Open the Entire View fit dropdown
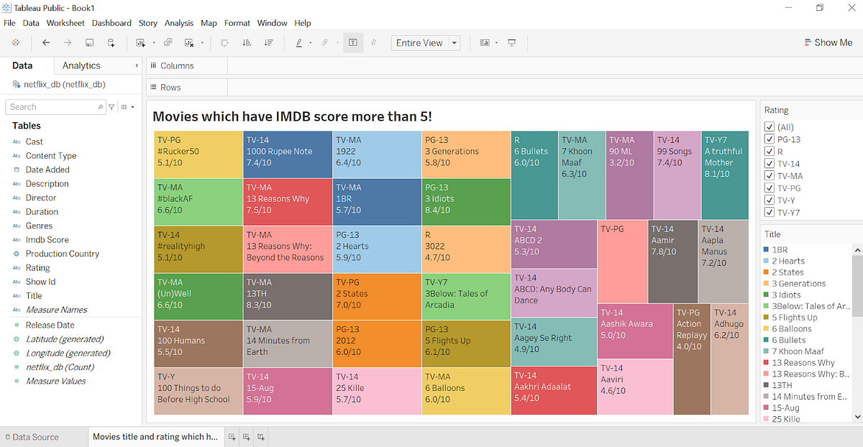863x447 pixels. point(453,42)
